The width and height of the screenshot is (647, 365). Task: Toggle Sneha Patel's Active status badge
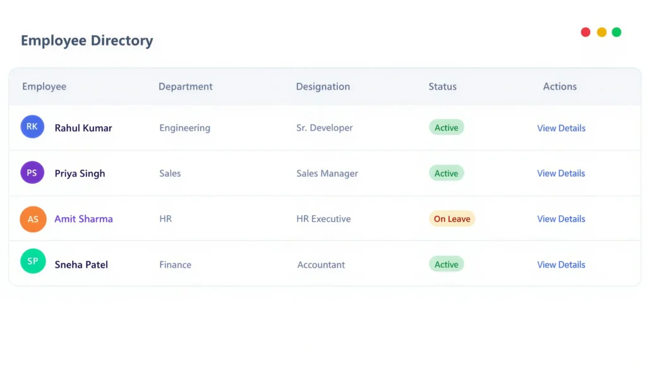(x=446, y=264)
